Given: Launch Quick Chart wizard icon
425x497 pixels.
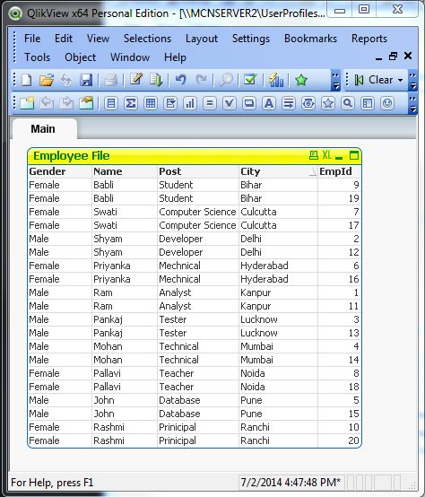Looking at the screenshot, I should (x=276, y=80).
